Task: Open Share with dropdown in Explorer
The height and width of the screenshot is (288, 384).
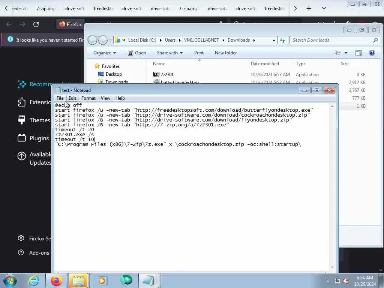Action: 170,53
